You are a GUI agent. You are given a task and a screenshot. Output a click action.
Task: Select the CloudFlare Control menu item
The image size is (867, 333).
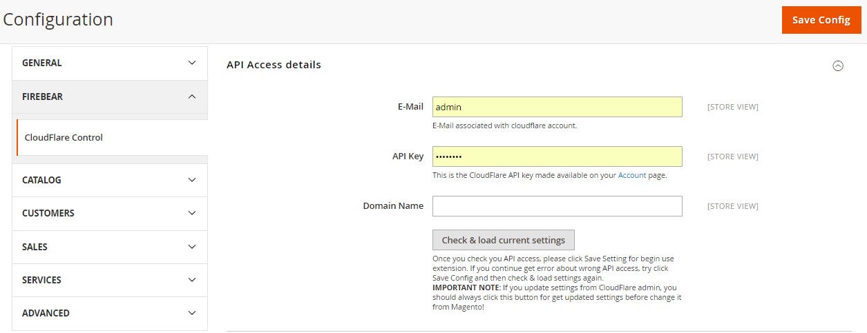point(64,137)
